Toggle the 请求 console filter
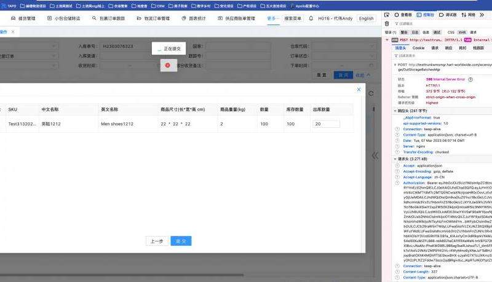The height and width of the screenshot is (282, 492). point(473,33)
